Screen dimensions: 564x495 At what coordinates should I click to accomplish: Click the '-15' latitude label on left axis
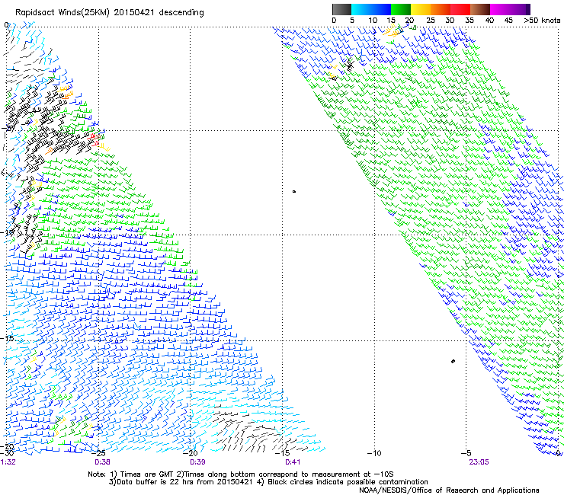[x=8, y=339]
